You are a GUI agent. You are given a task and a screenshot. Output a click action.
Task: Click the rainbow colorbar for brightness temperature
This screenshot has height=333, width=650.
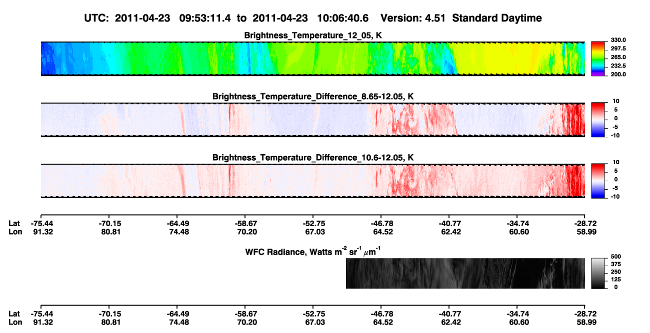598,58
